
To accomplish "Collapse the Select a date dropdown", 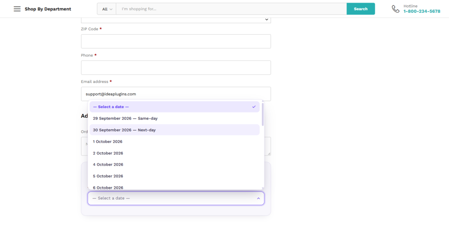I will coord(176,198).
